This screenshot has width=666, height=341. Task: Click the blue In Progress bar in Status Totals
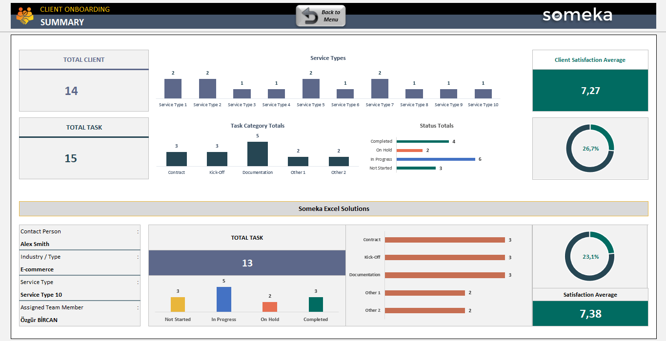pos(436,159)
